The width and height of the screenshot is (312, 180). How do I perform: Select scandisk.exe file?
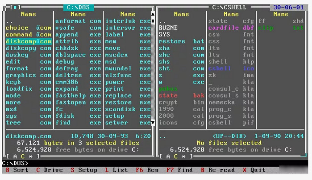point(128,109)
